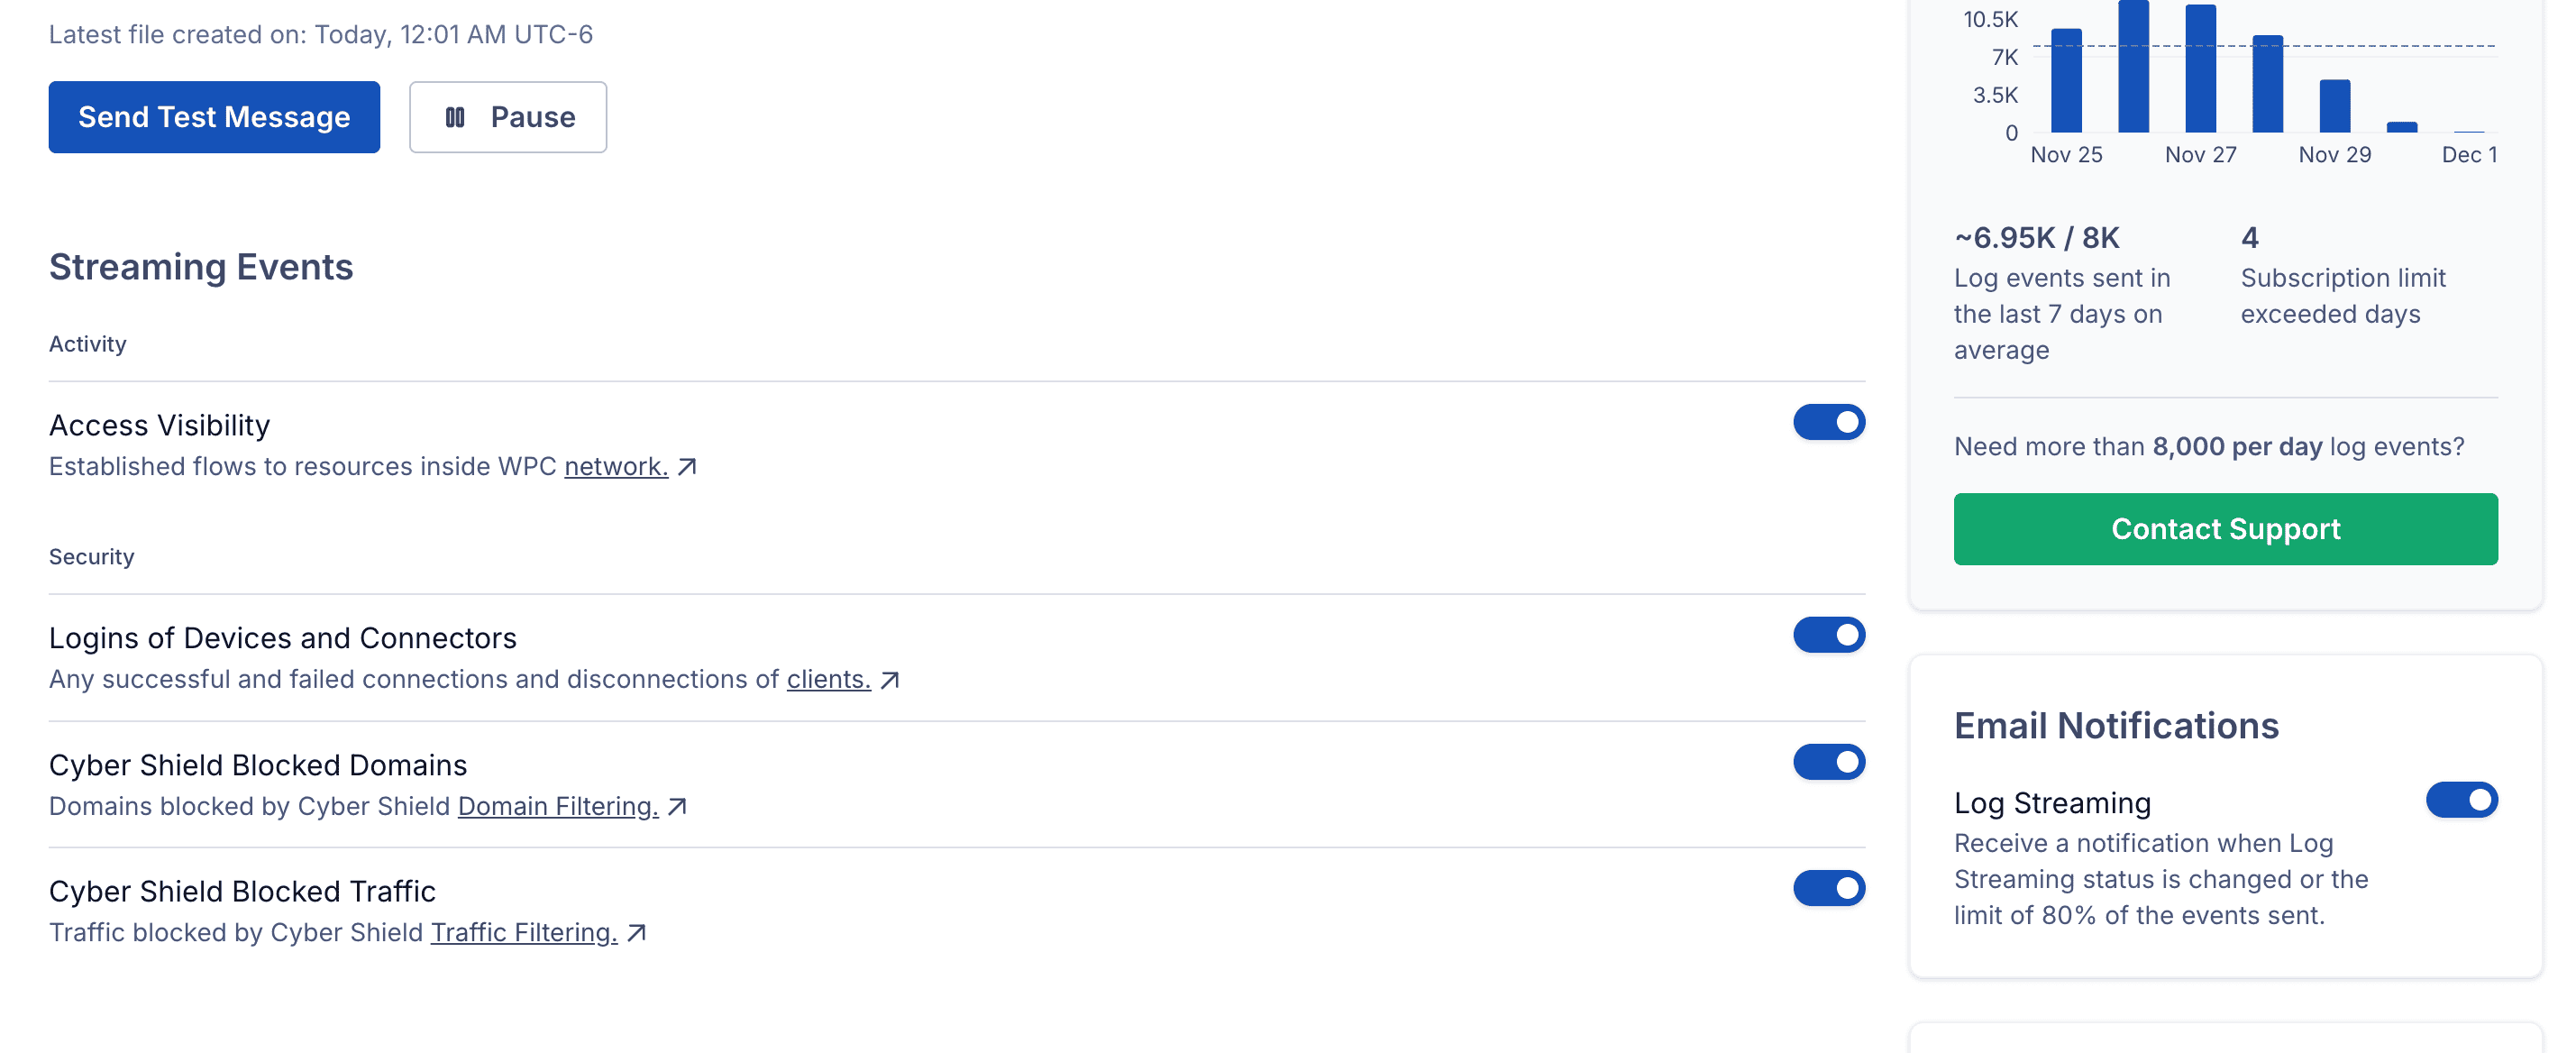Open the WPC network link

tap(616, 467)
